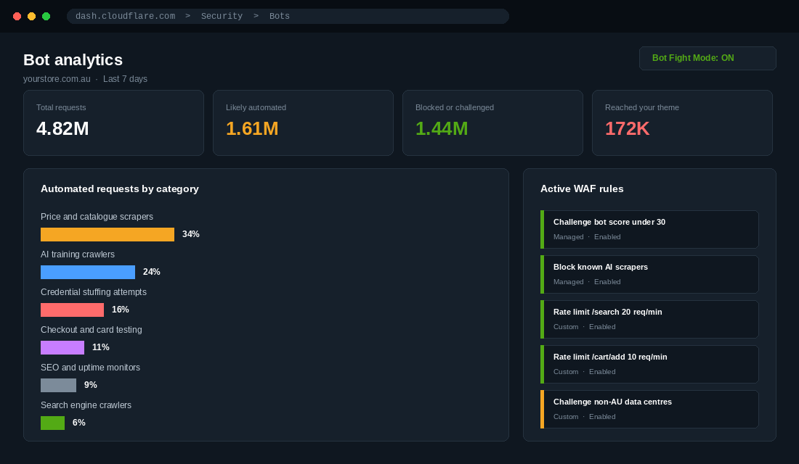Select the Bots breadcrumb
Viewport: 799px width, 464px height.
tap(279, 16)
